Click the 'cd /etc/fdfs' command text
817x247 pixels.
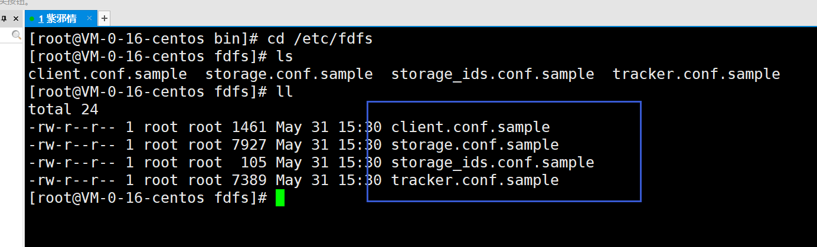pos(320,39)
